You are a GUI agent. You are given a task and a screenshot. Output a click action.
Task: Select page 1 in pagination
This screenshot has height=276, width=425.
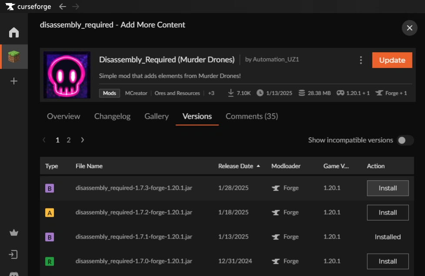pos(57,140)
